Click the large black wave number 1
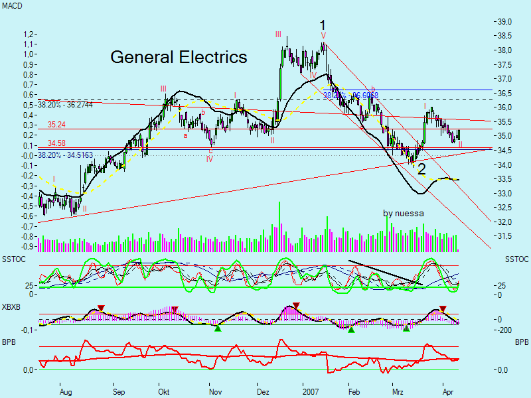The image size is (531, 398). tap(323, 25)
